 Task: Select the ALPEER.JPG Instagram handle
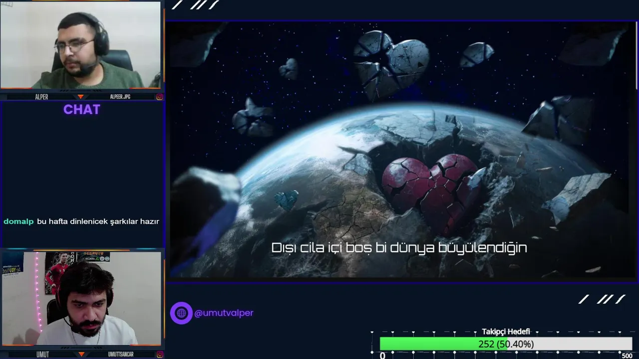tap(120, 97)
